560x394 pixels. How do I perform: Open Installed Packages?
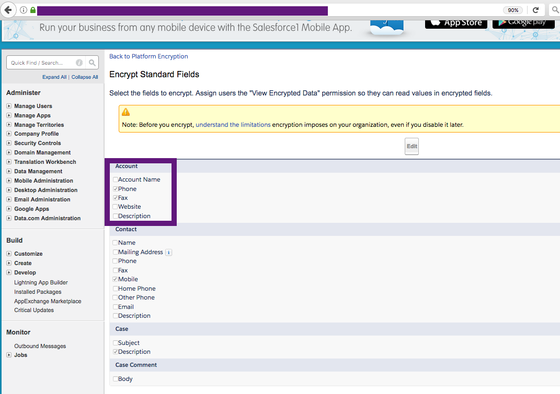point(38,292)
